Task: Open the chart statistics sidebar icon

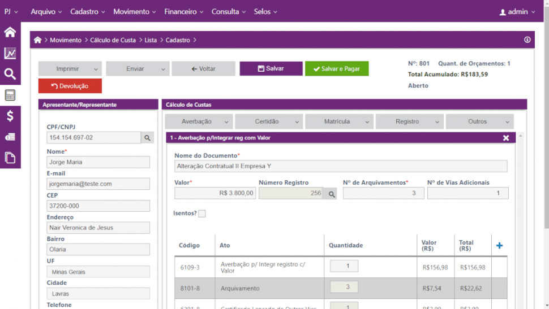Action: (10, 54)
